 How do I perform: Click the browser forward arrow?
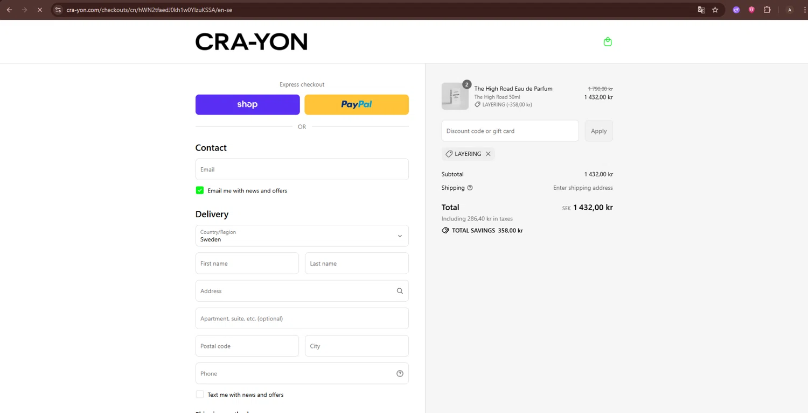point(24,10)
